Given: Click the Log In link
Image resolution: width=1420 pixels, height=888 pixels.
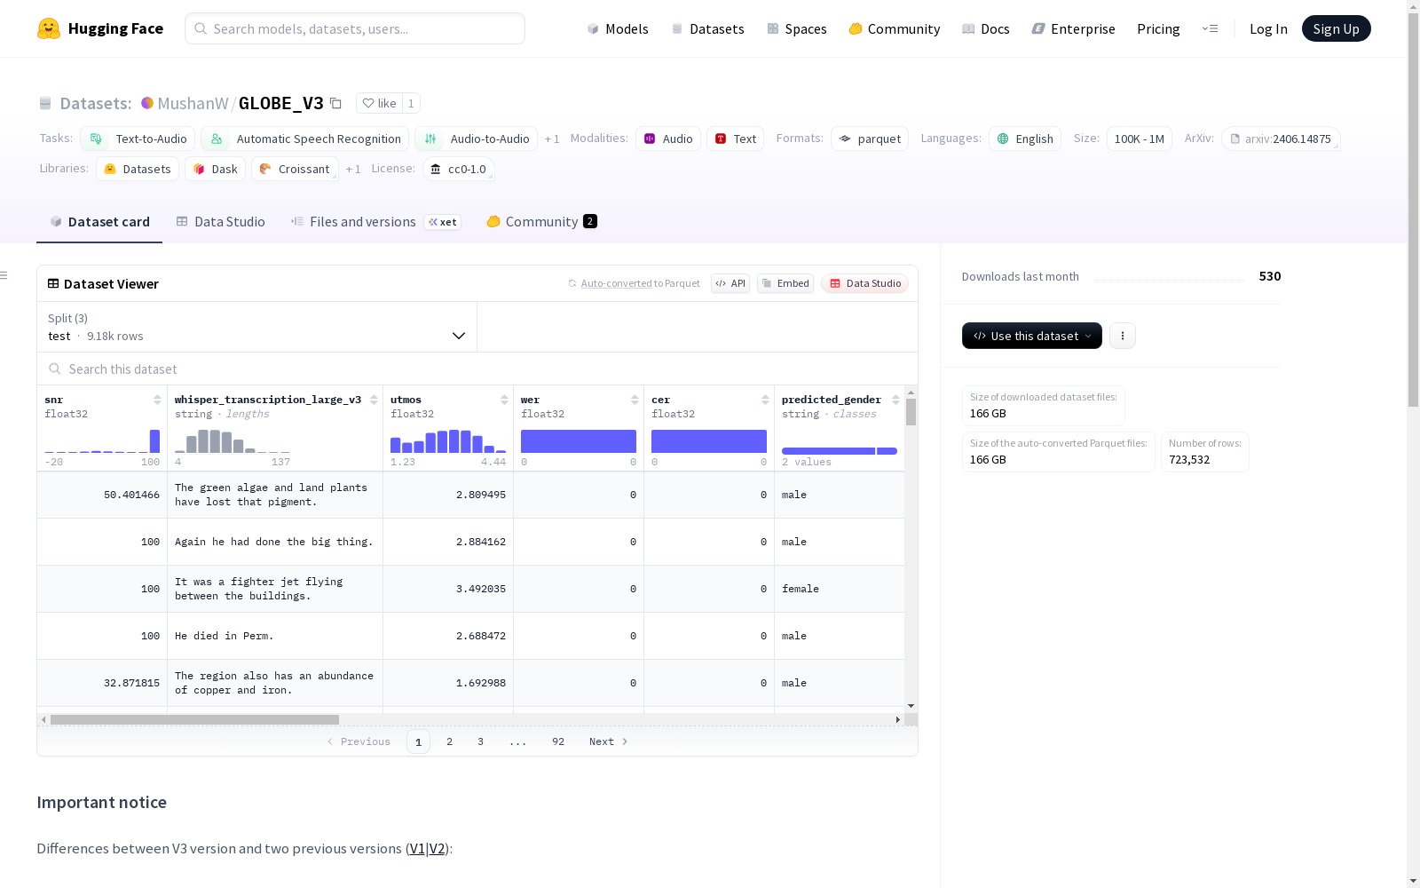Looking at the screenshot, I should 1268,28.
